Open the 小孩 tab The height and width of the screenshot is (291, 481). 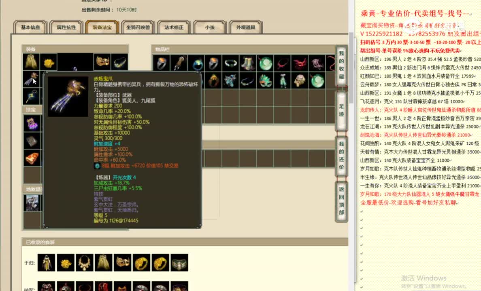coord(210,27)
